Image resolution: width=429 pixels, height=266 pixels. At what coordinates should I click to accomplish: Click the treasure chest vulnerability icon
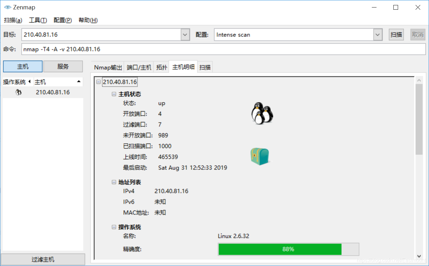(x=260, y=156)
